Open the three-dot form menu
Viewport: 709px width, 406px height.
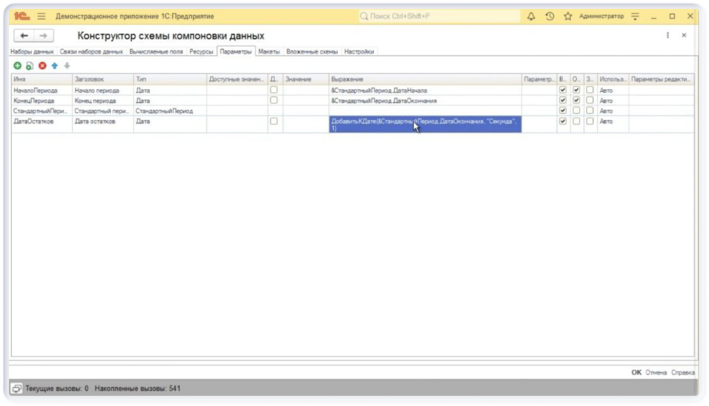point(667,35)
